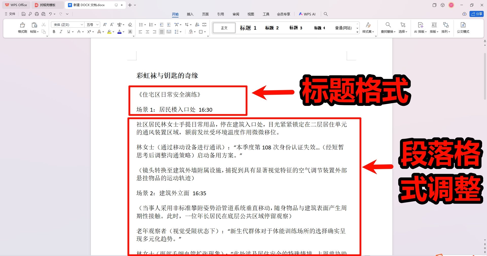Apply the 标题 1 style
The height and width of the screenshot is (256, 487).
pyautogui.click(x=248, y=28)
